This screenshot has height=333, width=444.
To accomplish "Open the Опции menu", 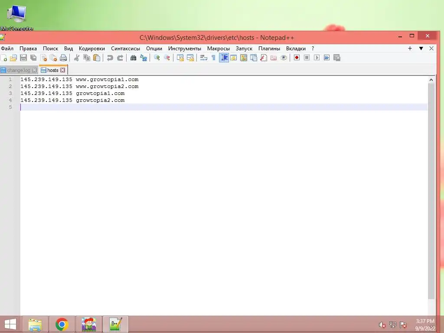I will [154, 49].
